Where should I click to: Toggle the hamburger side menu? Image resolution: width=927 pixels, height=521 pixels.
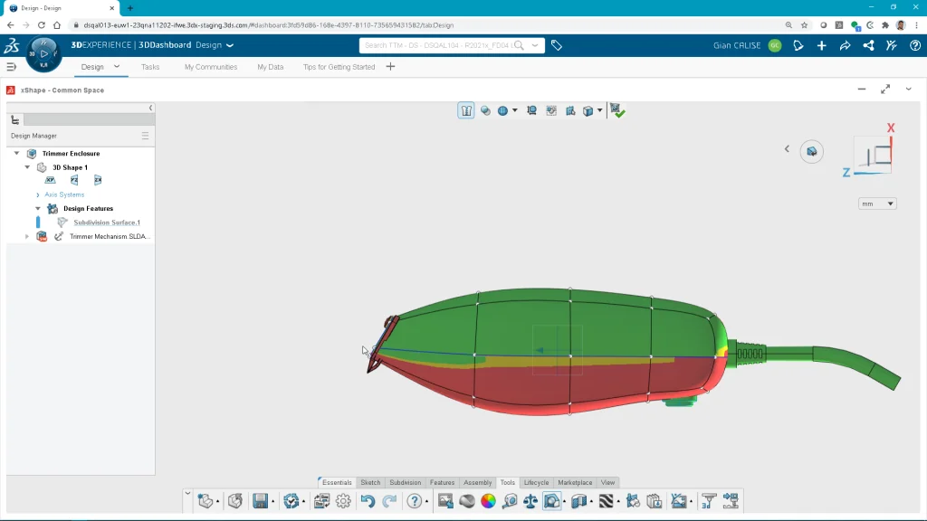click(x=12, y=67)
